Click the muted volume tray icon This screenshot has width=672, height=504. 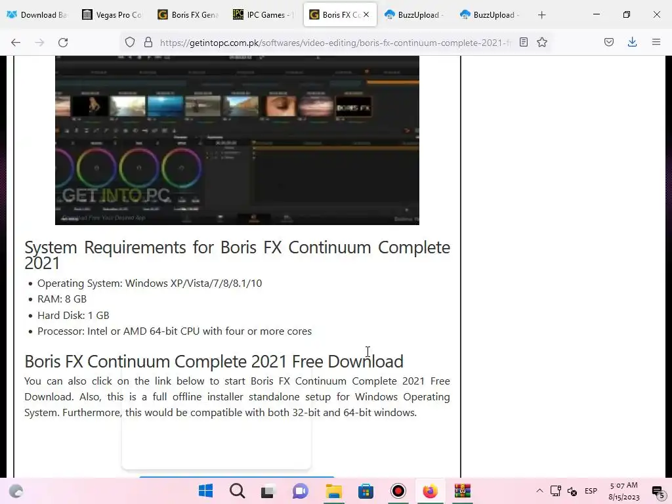click(572, 491)
